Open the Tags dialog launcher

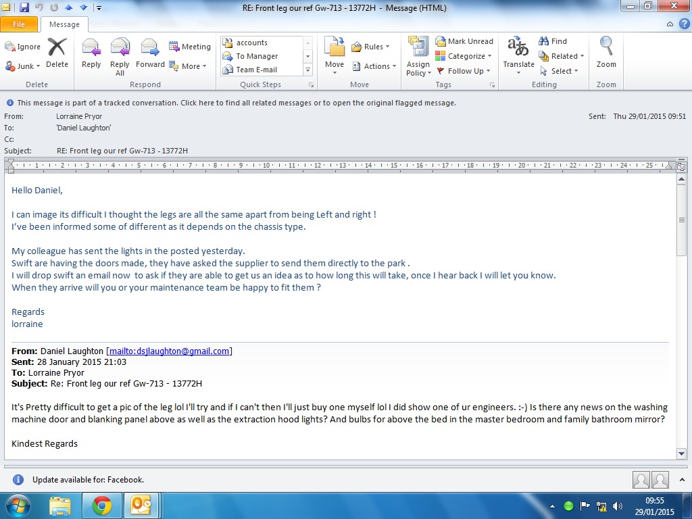[492, 84]
